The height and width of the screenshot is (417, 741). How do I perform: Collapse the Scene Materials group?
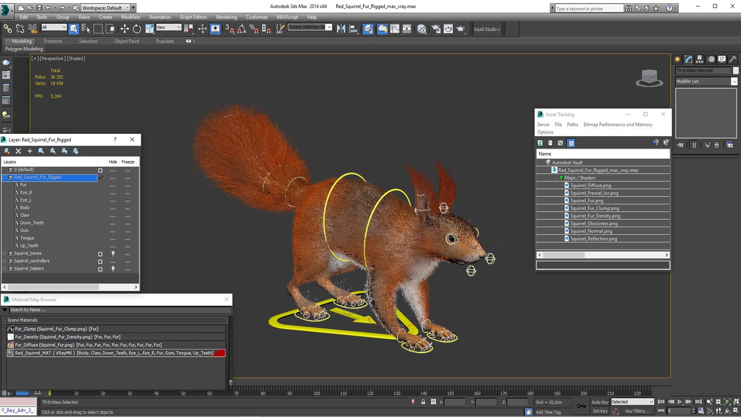click(x=5, y=320)
